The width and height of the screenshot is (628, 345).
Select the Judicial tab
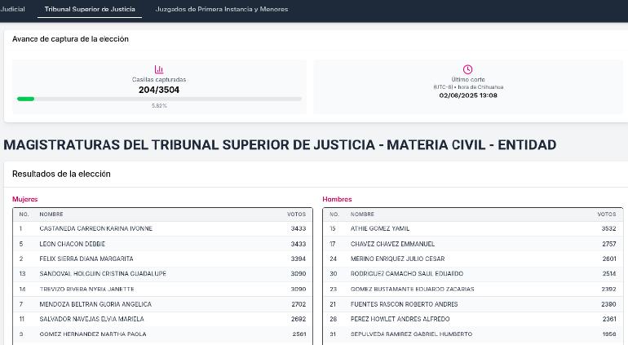click(x=12, y=9)
